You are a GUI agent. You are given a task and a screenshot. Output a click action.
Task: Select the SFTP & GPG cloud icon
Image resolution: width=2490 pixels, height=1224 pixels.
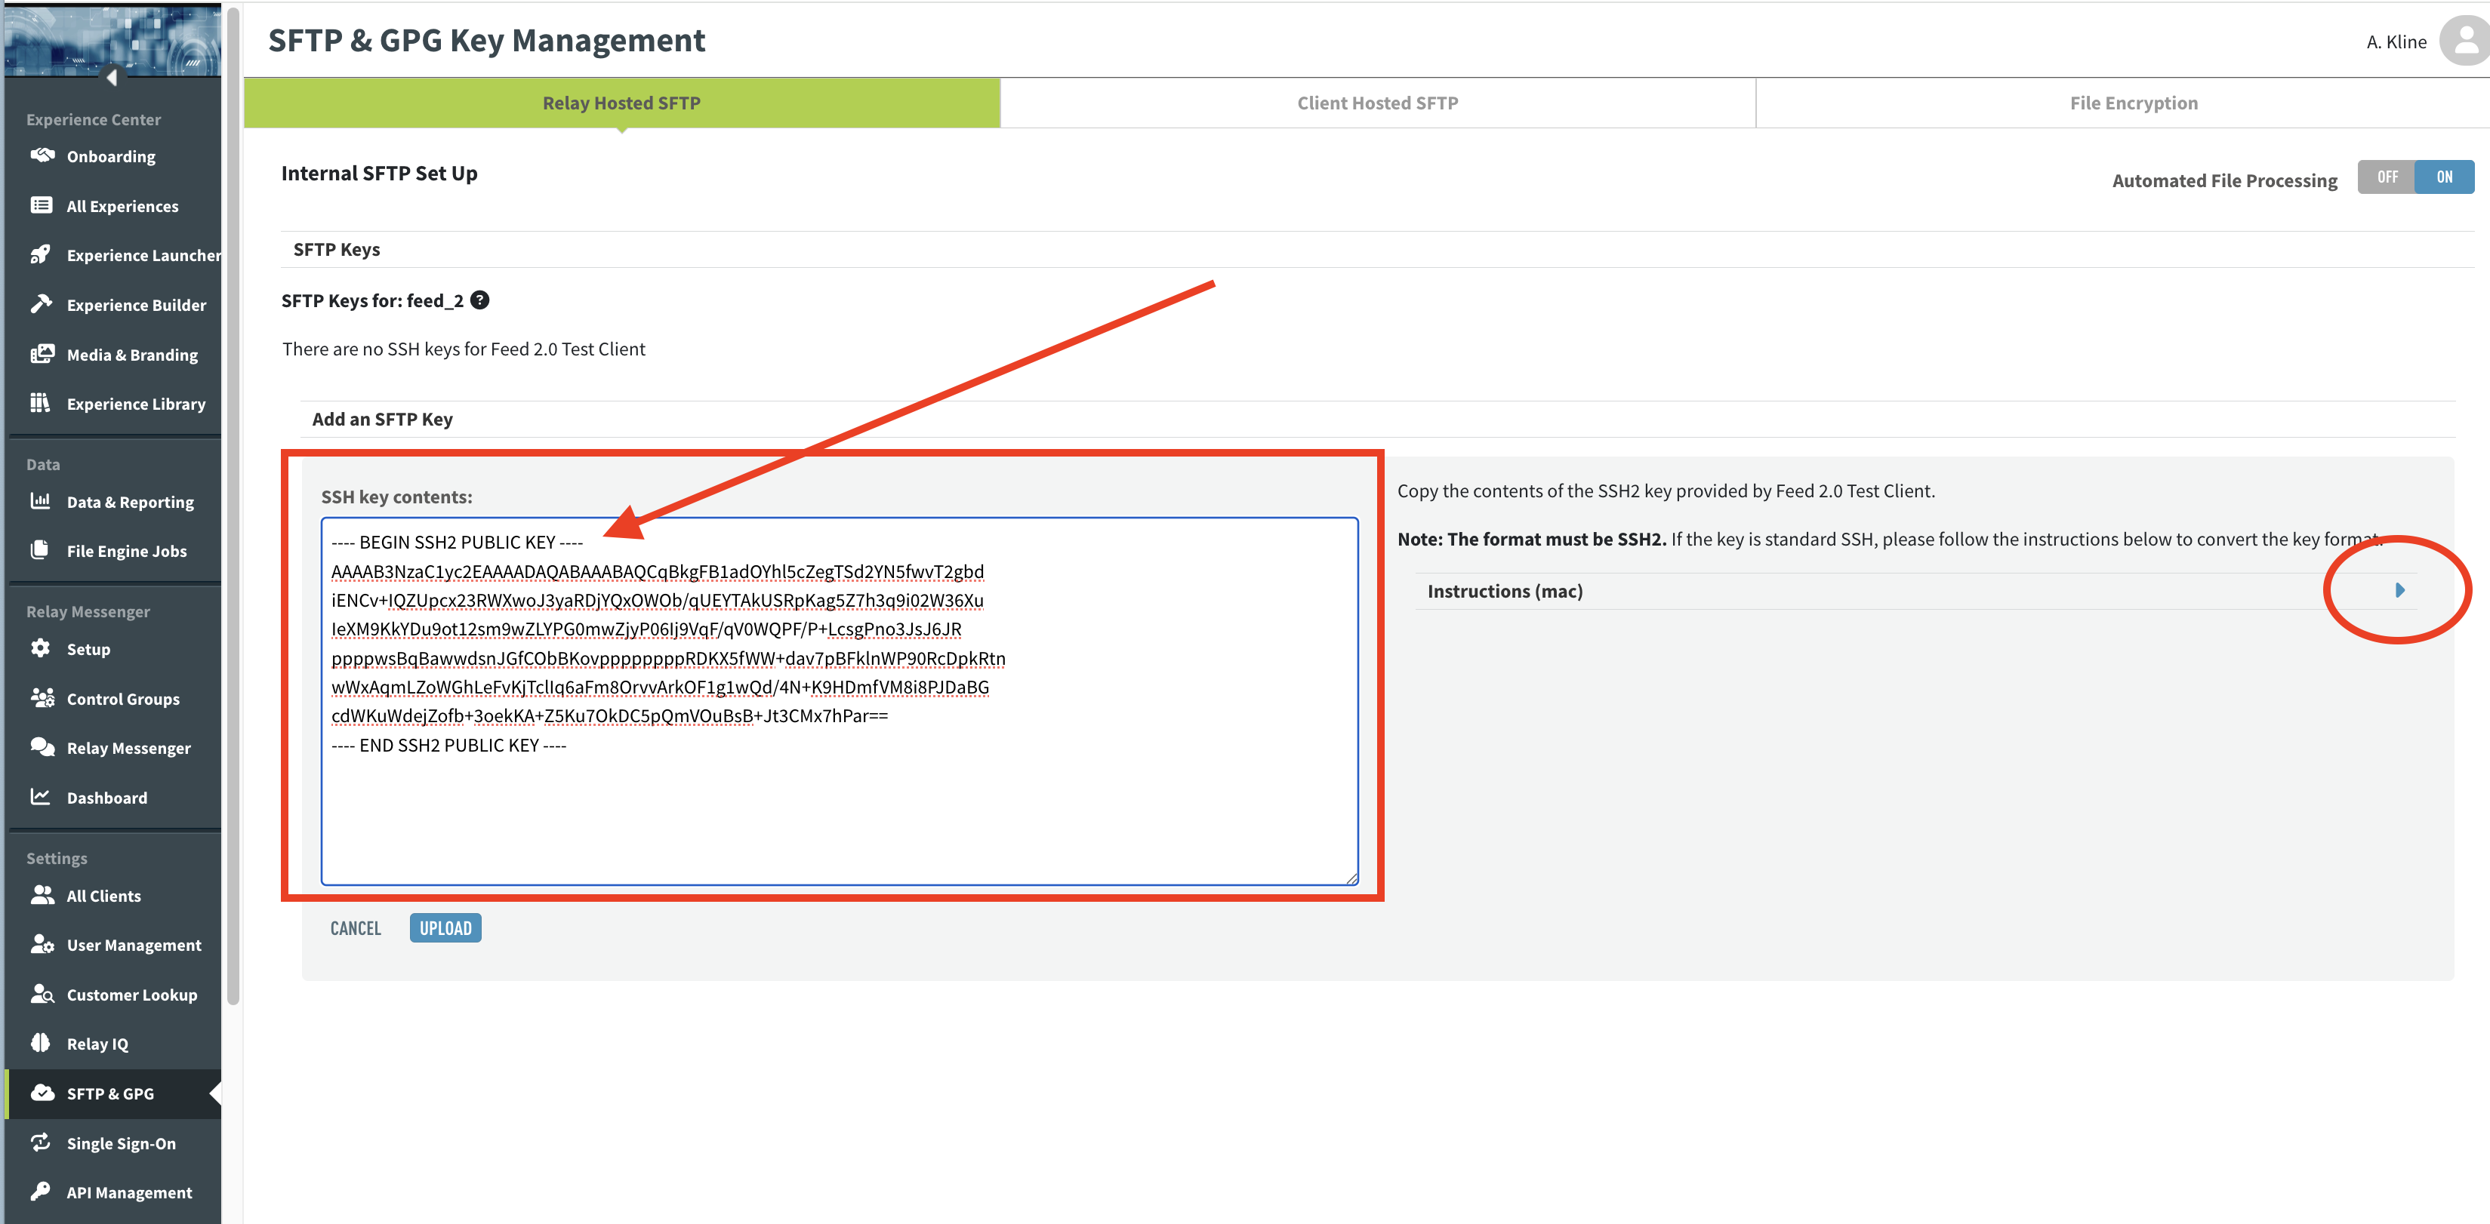tap(42, 1093)
